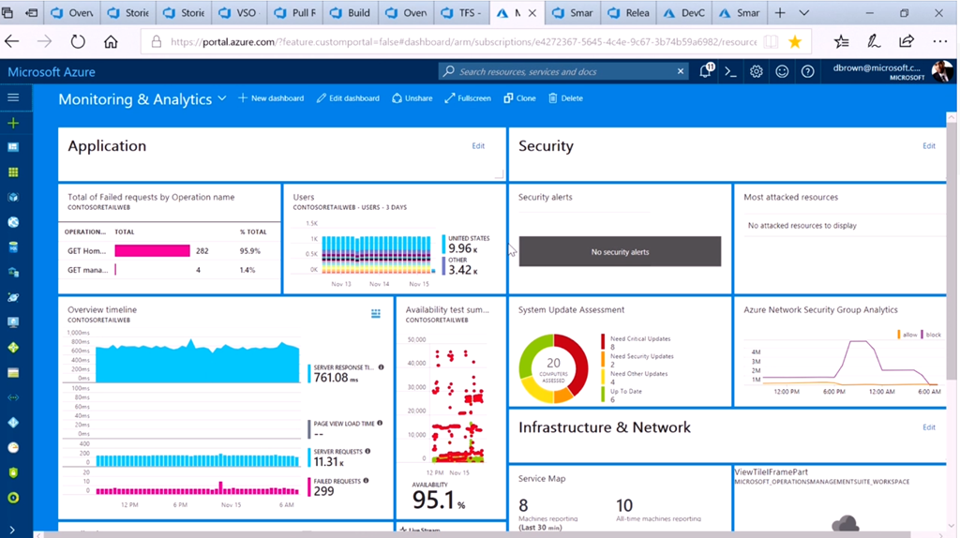Click the pink GET Hom... failed requests bar
Image resolution: width=960 pixels, height=538 pixels.
pos(153,250)
